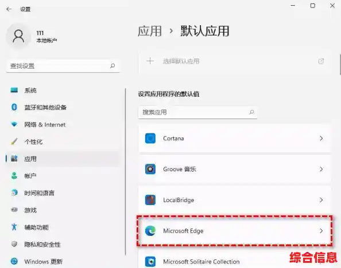Click the user avatar icon
This screenshot has height=268, width=341.
(18, 36)
